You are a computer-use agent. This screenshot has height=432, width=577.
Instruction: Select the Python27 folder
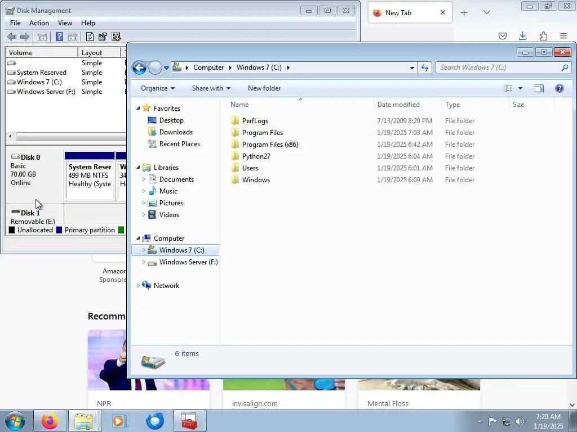(x=256, y=156)
